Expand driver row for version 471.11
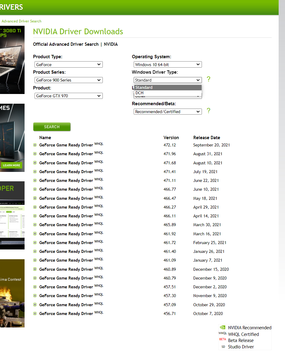Image resolution: width=285 pixels, height=352 pixels. tap(35, 180)
